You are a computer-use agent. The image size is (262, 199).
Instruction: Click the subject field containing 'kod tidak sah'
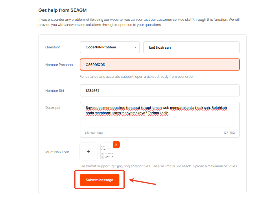click(191, 47)
